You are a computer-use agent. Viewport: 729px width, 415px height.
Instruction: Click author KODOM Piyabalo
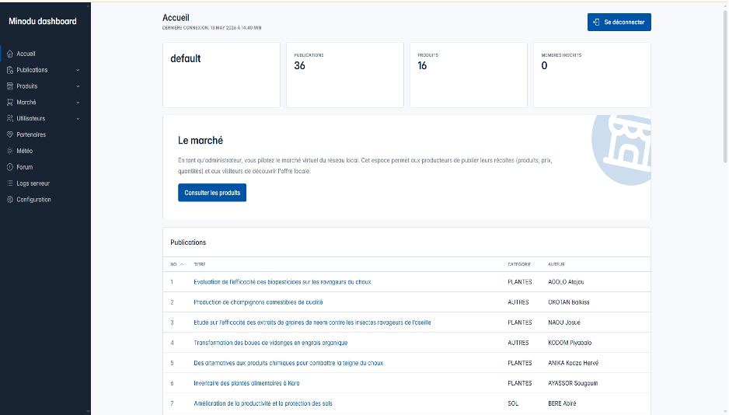[x=570, y=343]
